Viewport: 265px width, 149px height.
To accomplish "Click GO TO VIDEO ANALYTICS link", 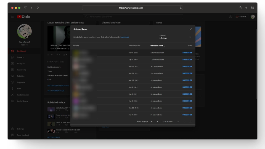I will 58,86.
